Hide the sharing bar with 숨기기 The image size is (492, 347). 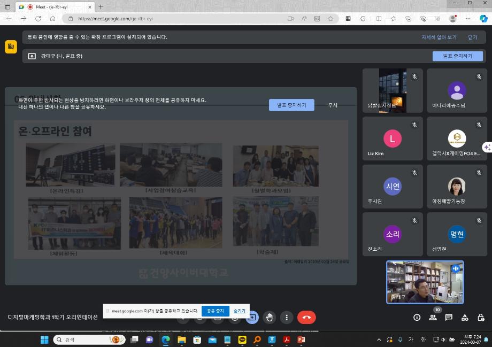[239, 311]
